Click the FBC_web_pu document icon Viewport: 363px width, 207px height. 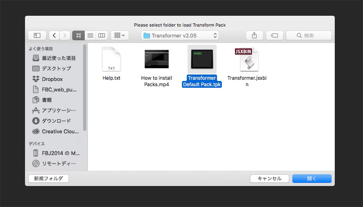(35, 89)
